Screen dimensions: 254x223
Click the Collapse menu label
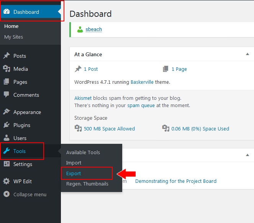click(30, 194)
